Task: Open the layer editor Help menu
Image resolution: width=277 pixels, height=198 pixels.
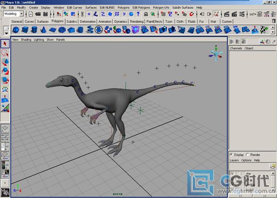Action: [257, 160]
